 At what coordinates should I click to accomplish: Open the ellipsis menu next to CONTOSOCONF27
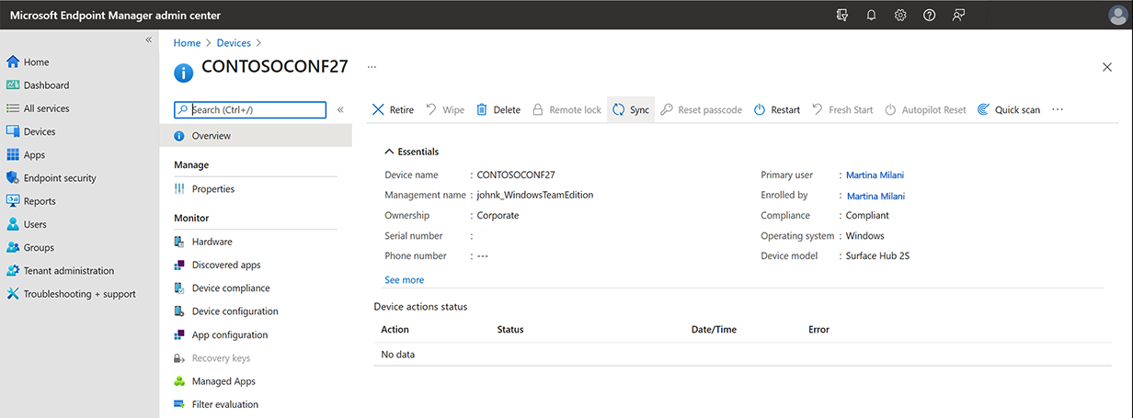pos(372,67)
